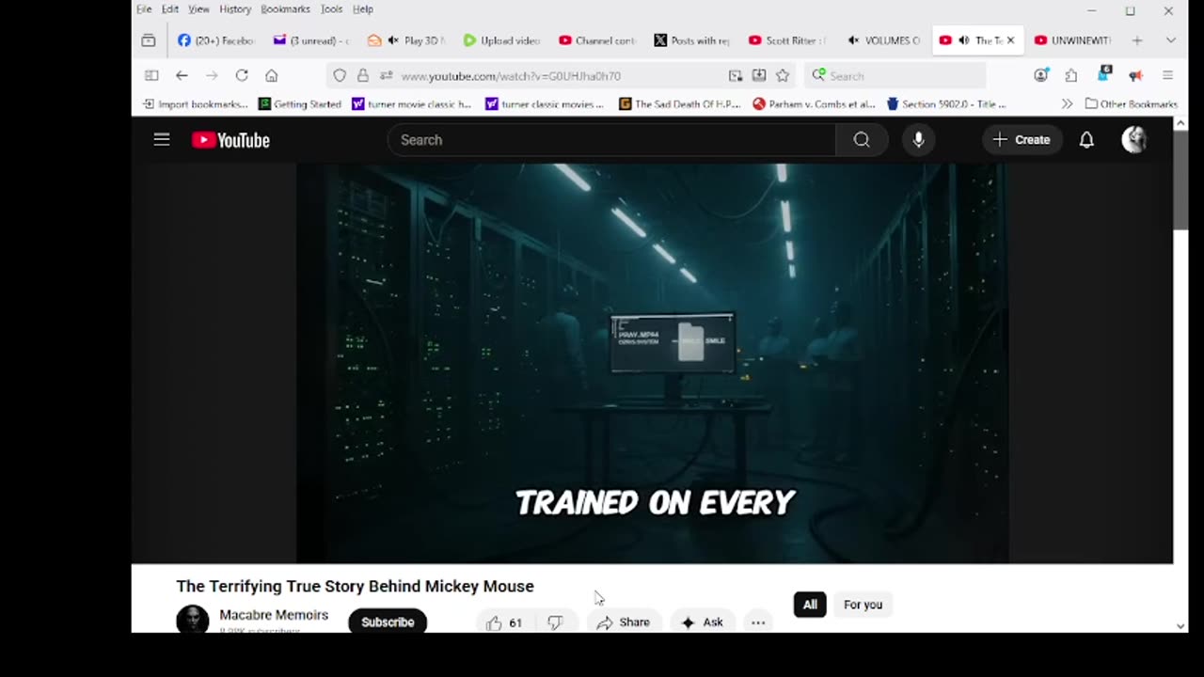Screen dimensions: 1204x677
Task: Focus the YouTube Search input field
Action: (611, 140)
